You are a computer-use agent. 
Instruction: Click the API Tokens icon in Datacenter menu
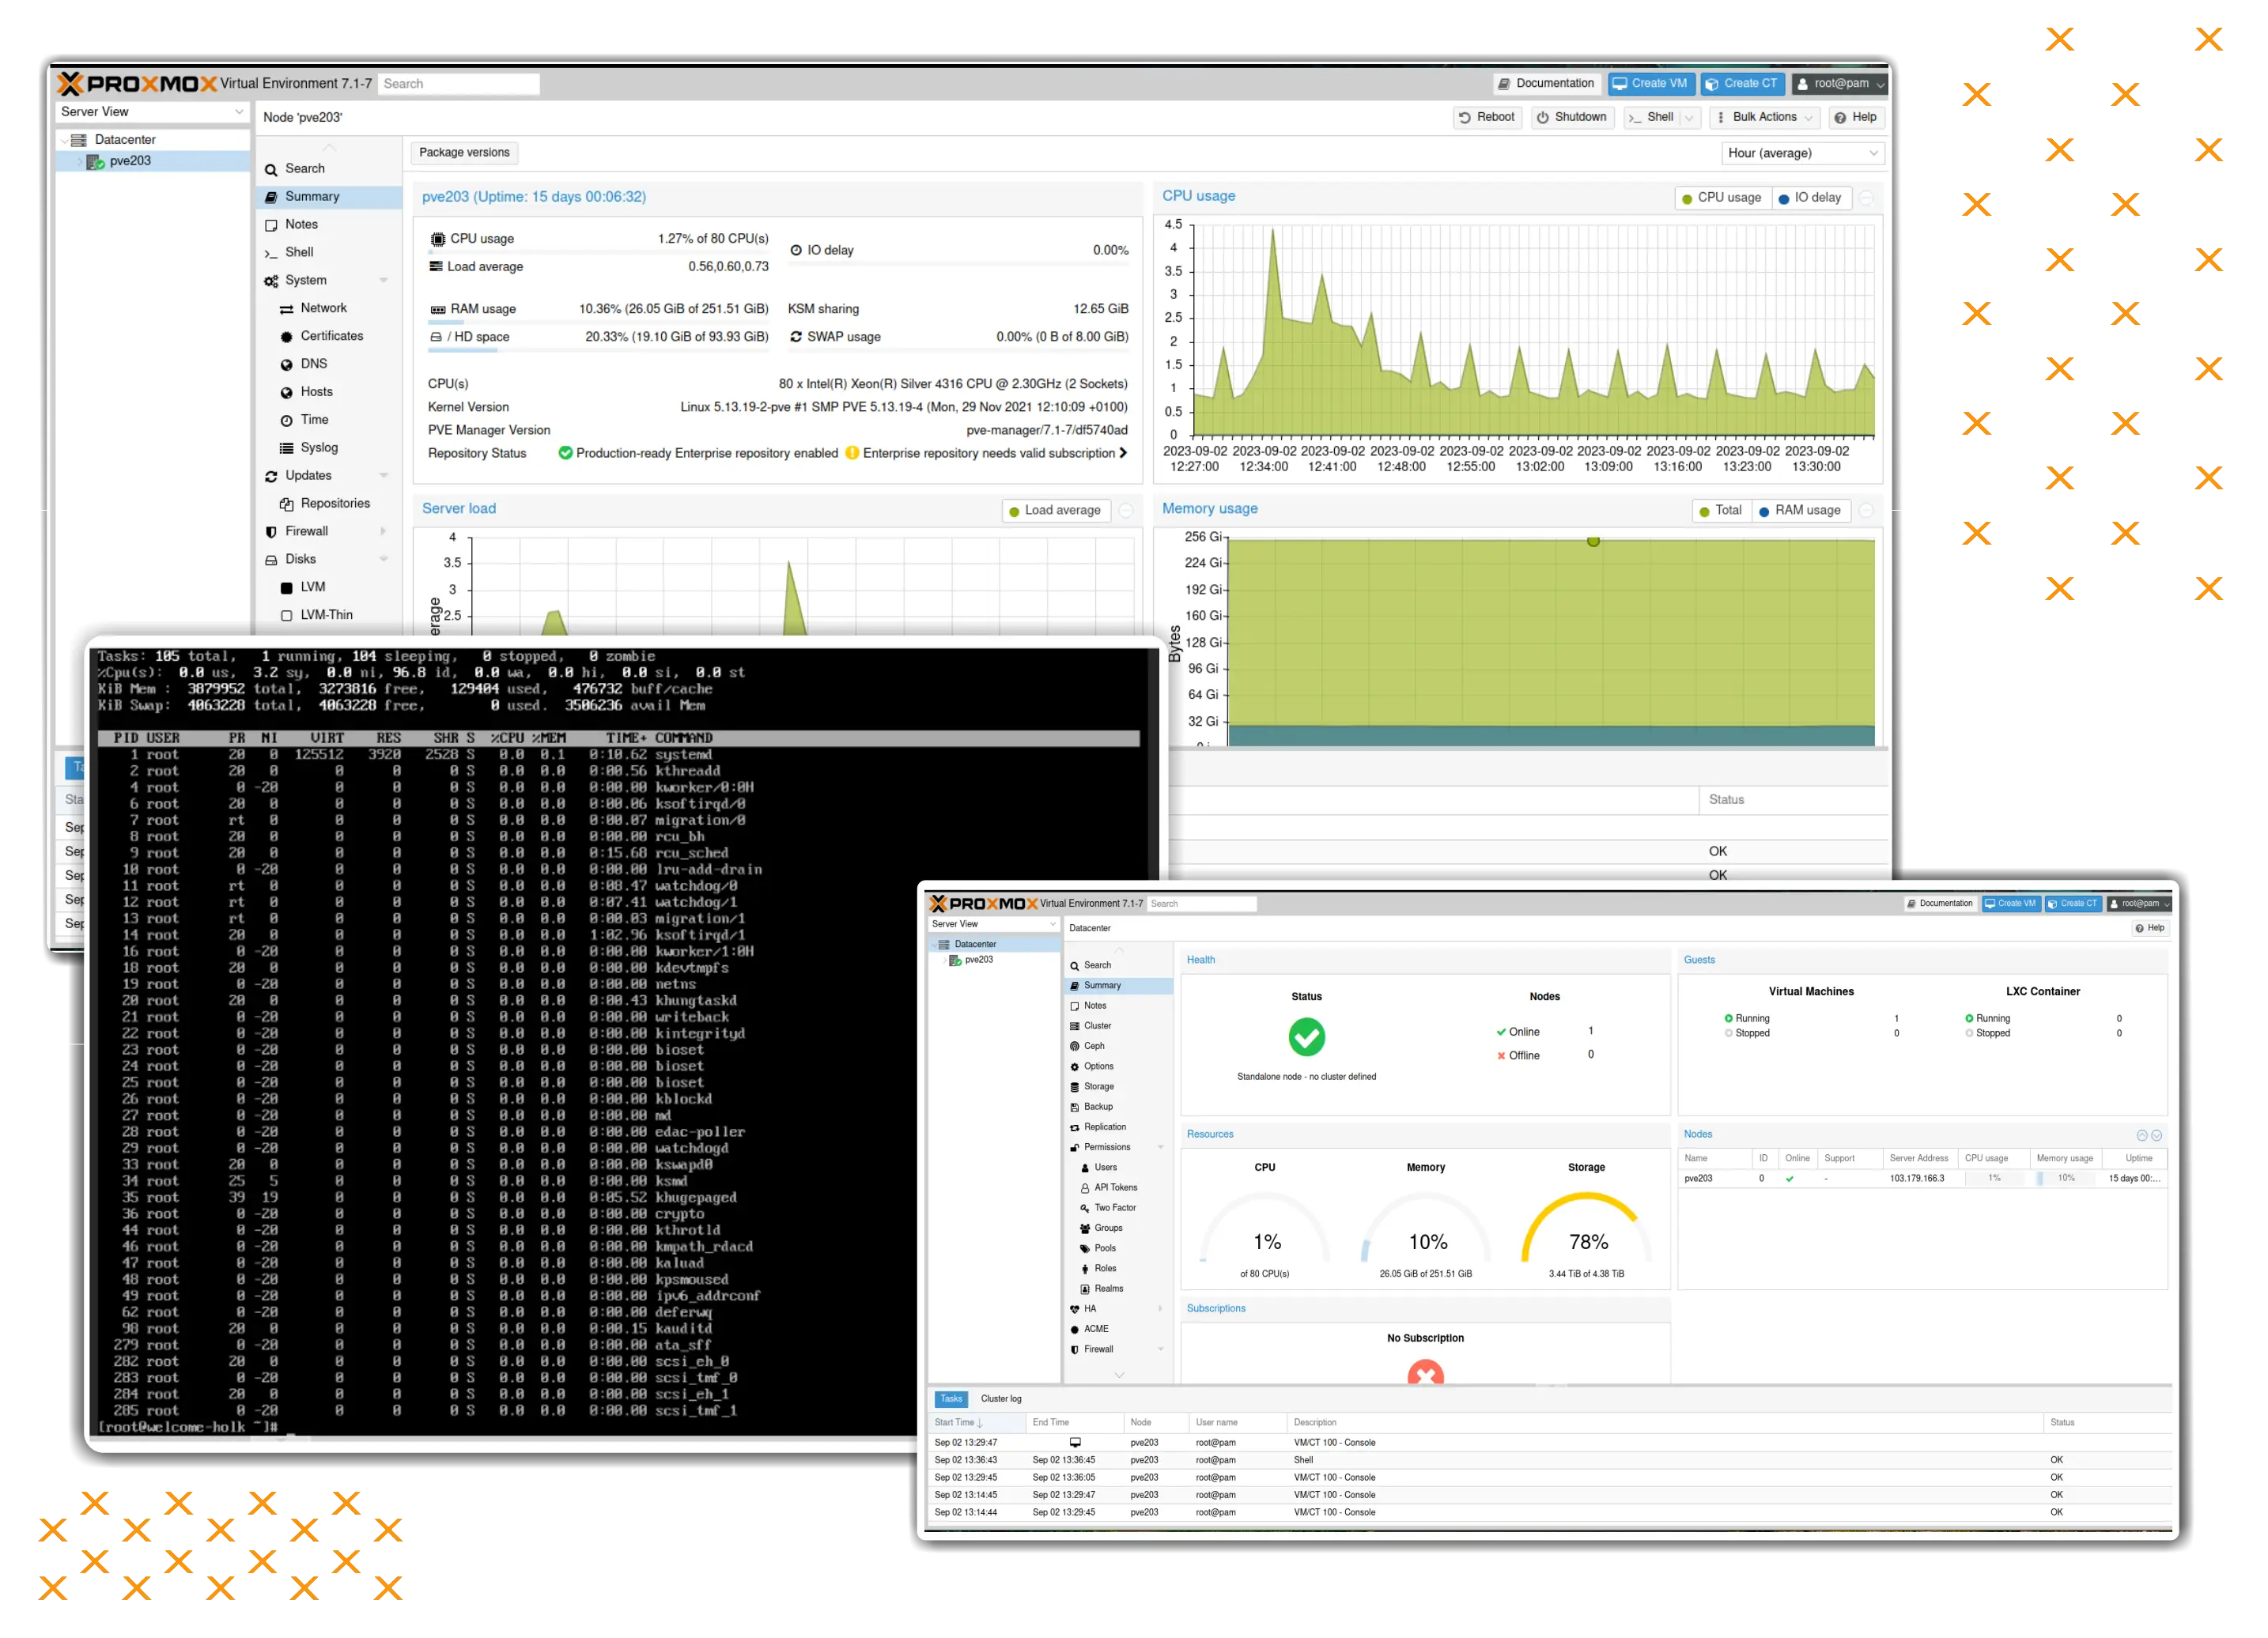point(1084,1188)
